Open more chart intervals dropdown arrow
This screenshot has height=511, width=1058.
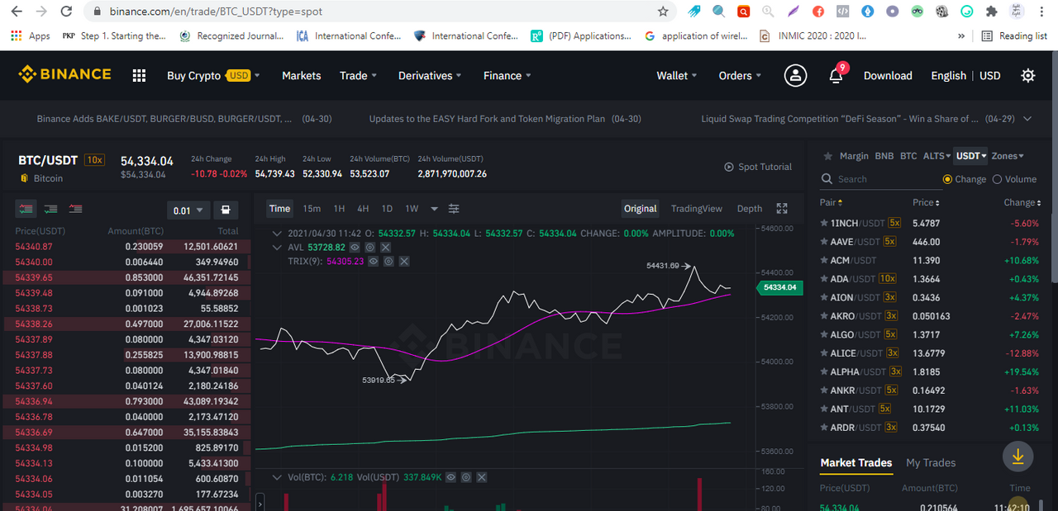[435, 209]
